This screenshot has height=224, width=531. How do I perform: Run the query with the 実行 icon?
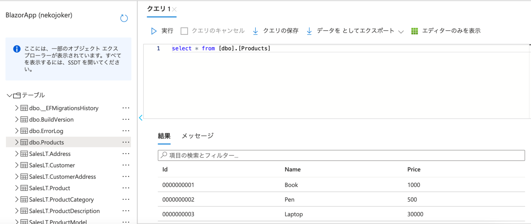[x=153, y=31]
